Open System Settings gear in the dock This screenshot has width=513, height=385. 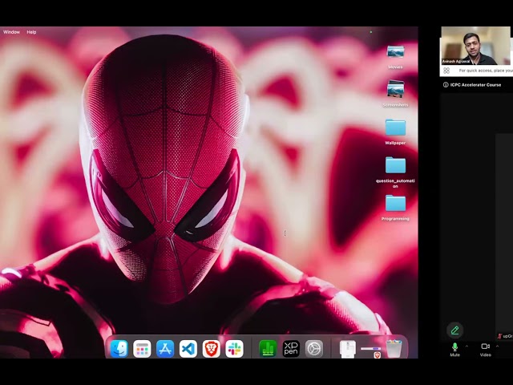[x=314, y=348]
